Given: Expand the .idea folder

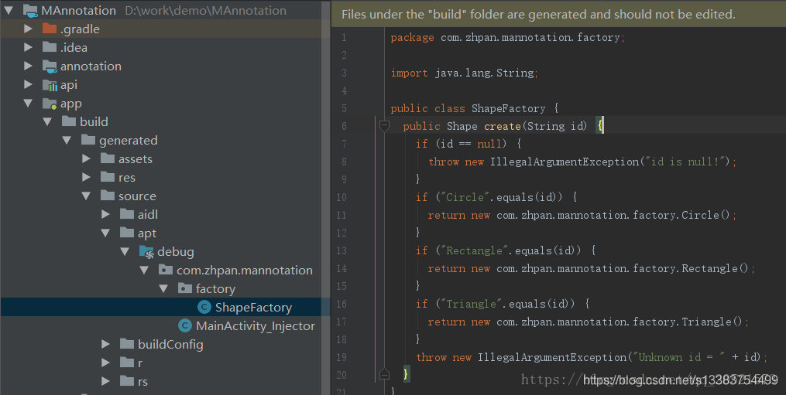Looking at the screenshot, I should click(x=28, y=48).
